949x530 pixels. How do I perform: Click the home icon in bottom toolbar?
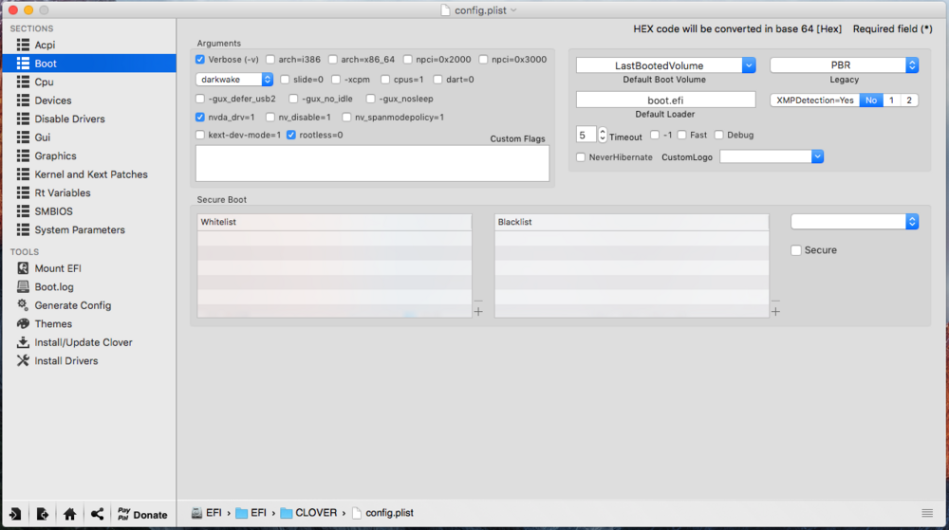coord(69,514)
